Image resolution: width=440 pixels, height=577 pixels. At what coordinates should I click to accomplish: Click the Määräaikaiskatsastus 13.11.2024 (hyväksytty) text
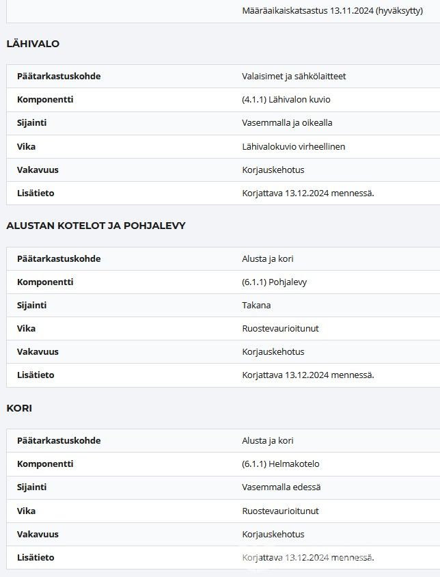(x=332, y=11)
